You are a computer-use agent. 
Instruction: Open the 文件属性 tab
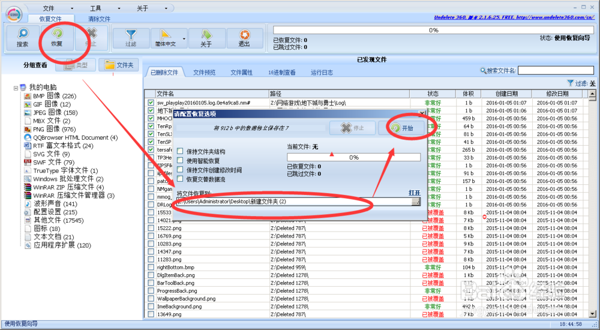pyautogui.click(x=241, y=72)
